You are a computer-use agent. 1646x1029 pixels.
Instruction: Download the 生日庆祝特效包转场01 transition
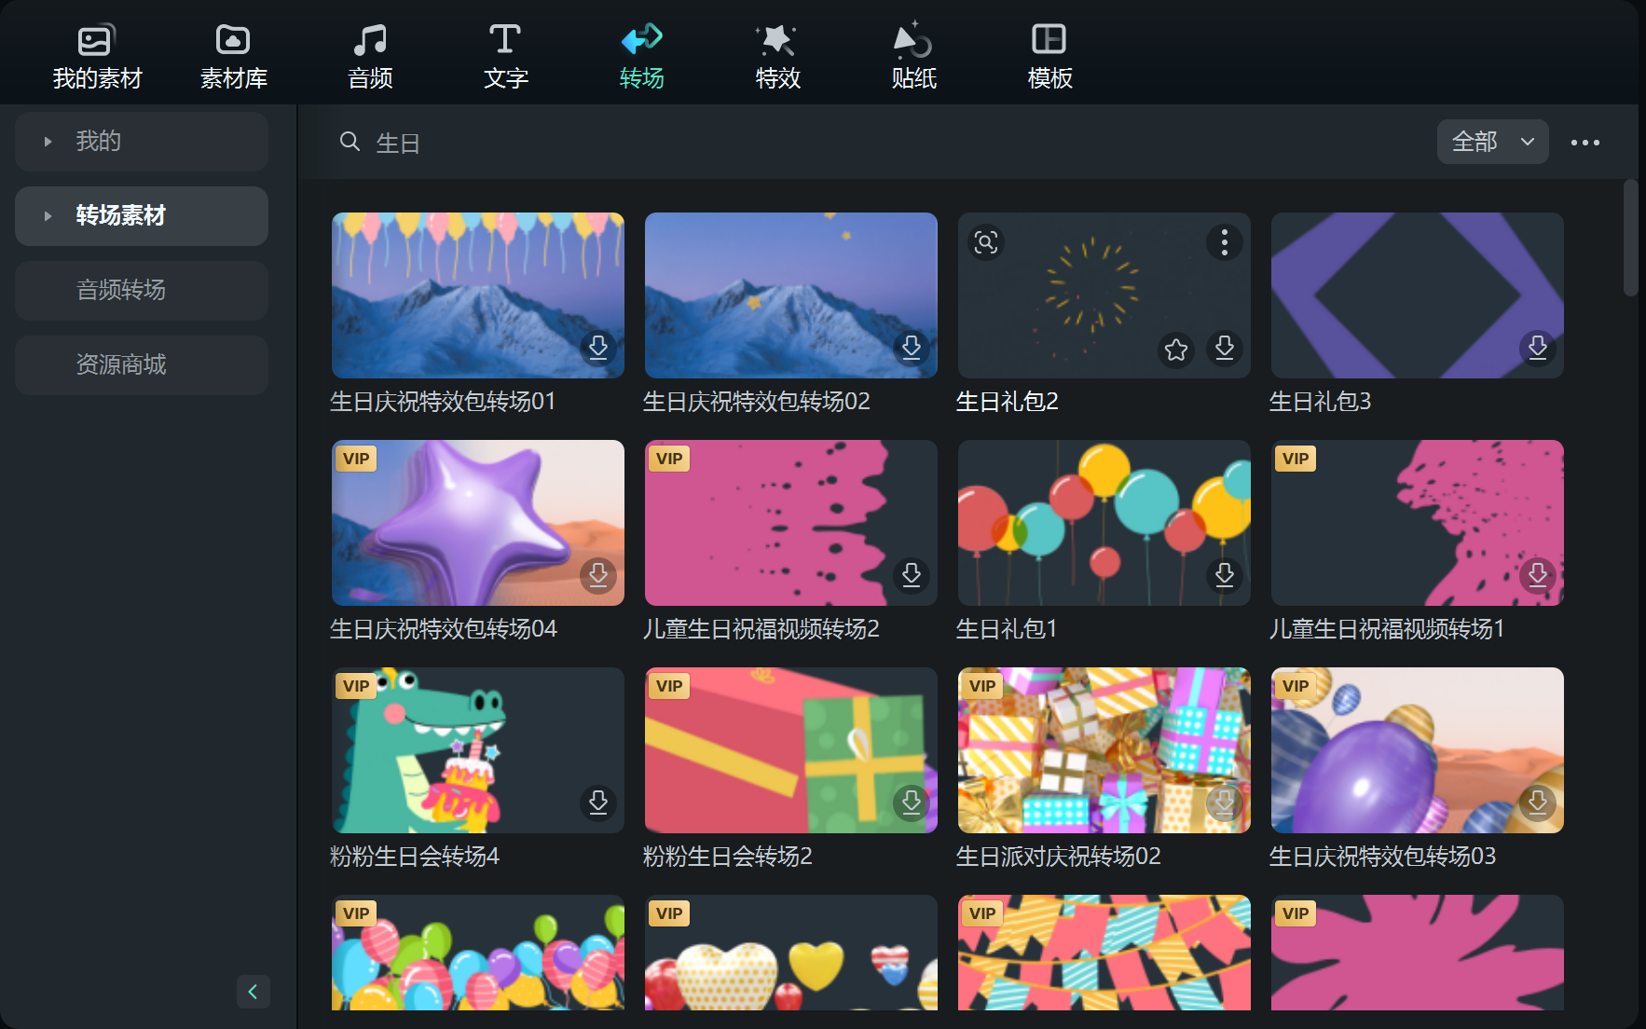[x=598, y=348]
